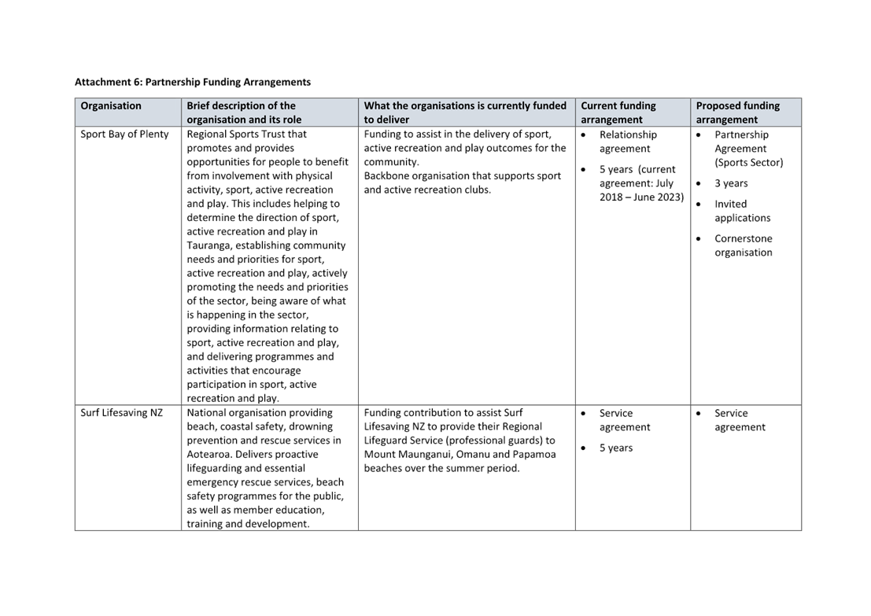The height and width of the screenshot is (616, 871).
Task: Click 'providing information relating to' line
Action: pyautogui.click(x=262, y=329)
